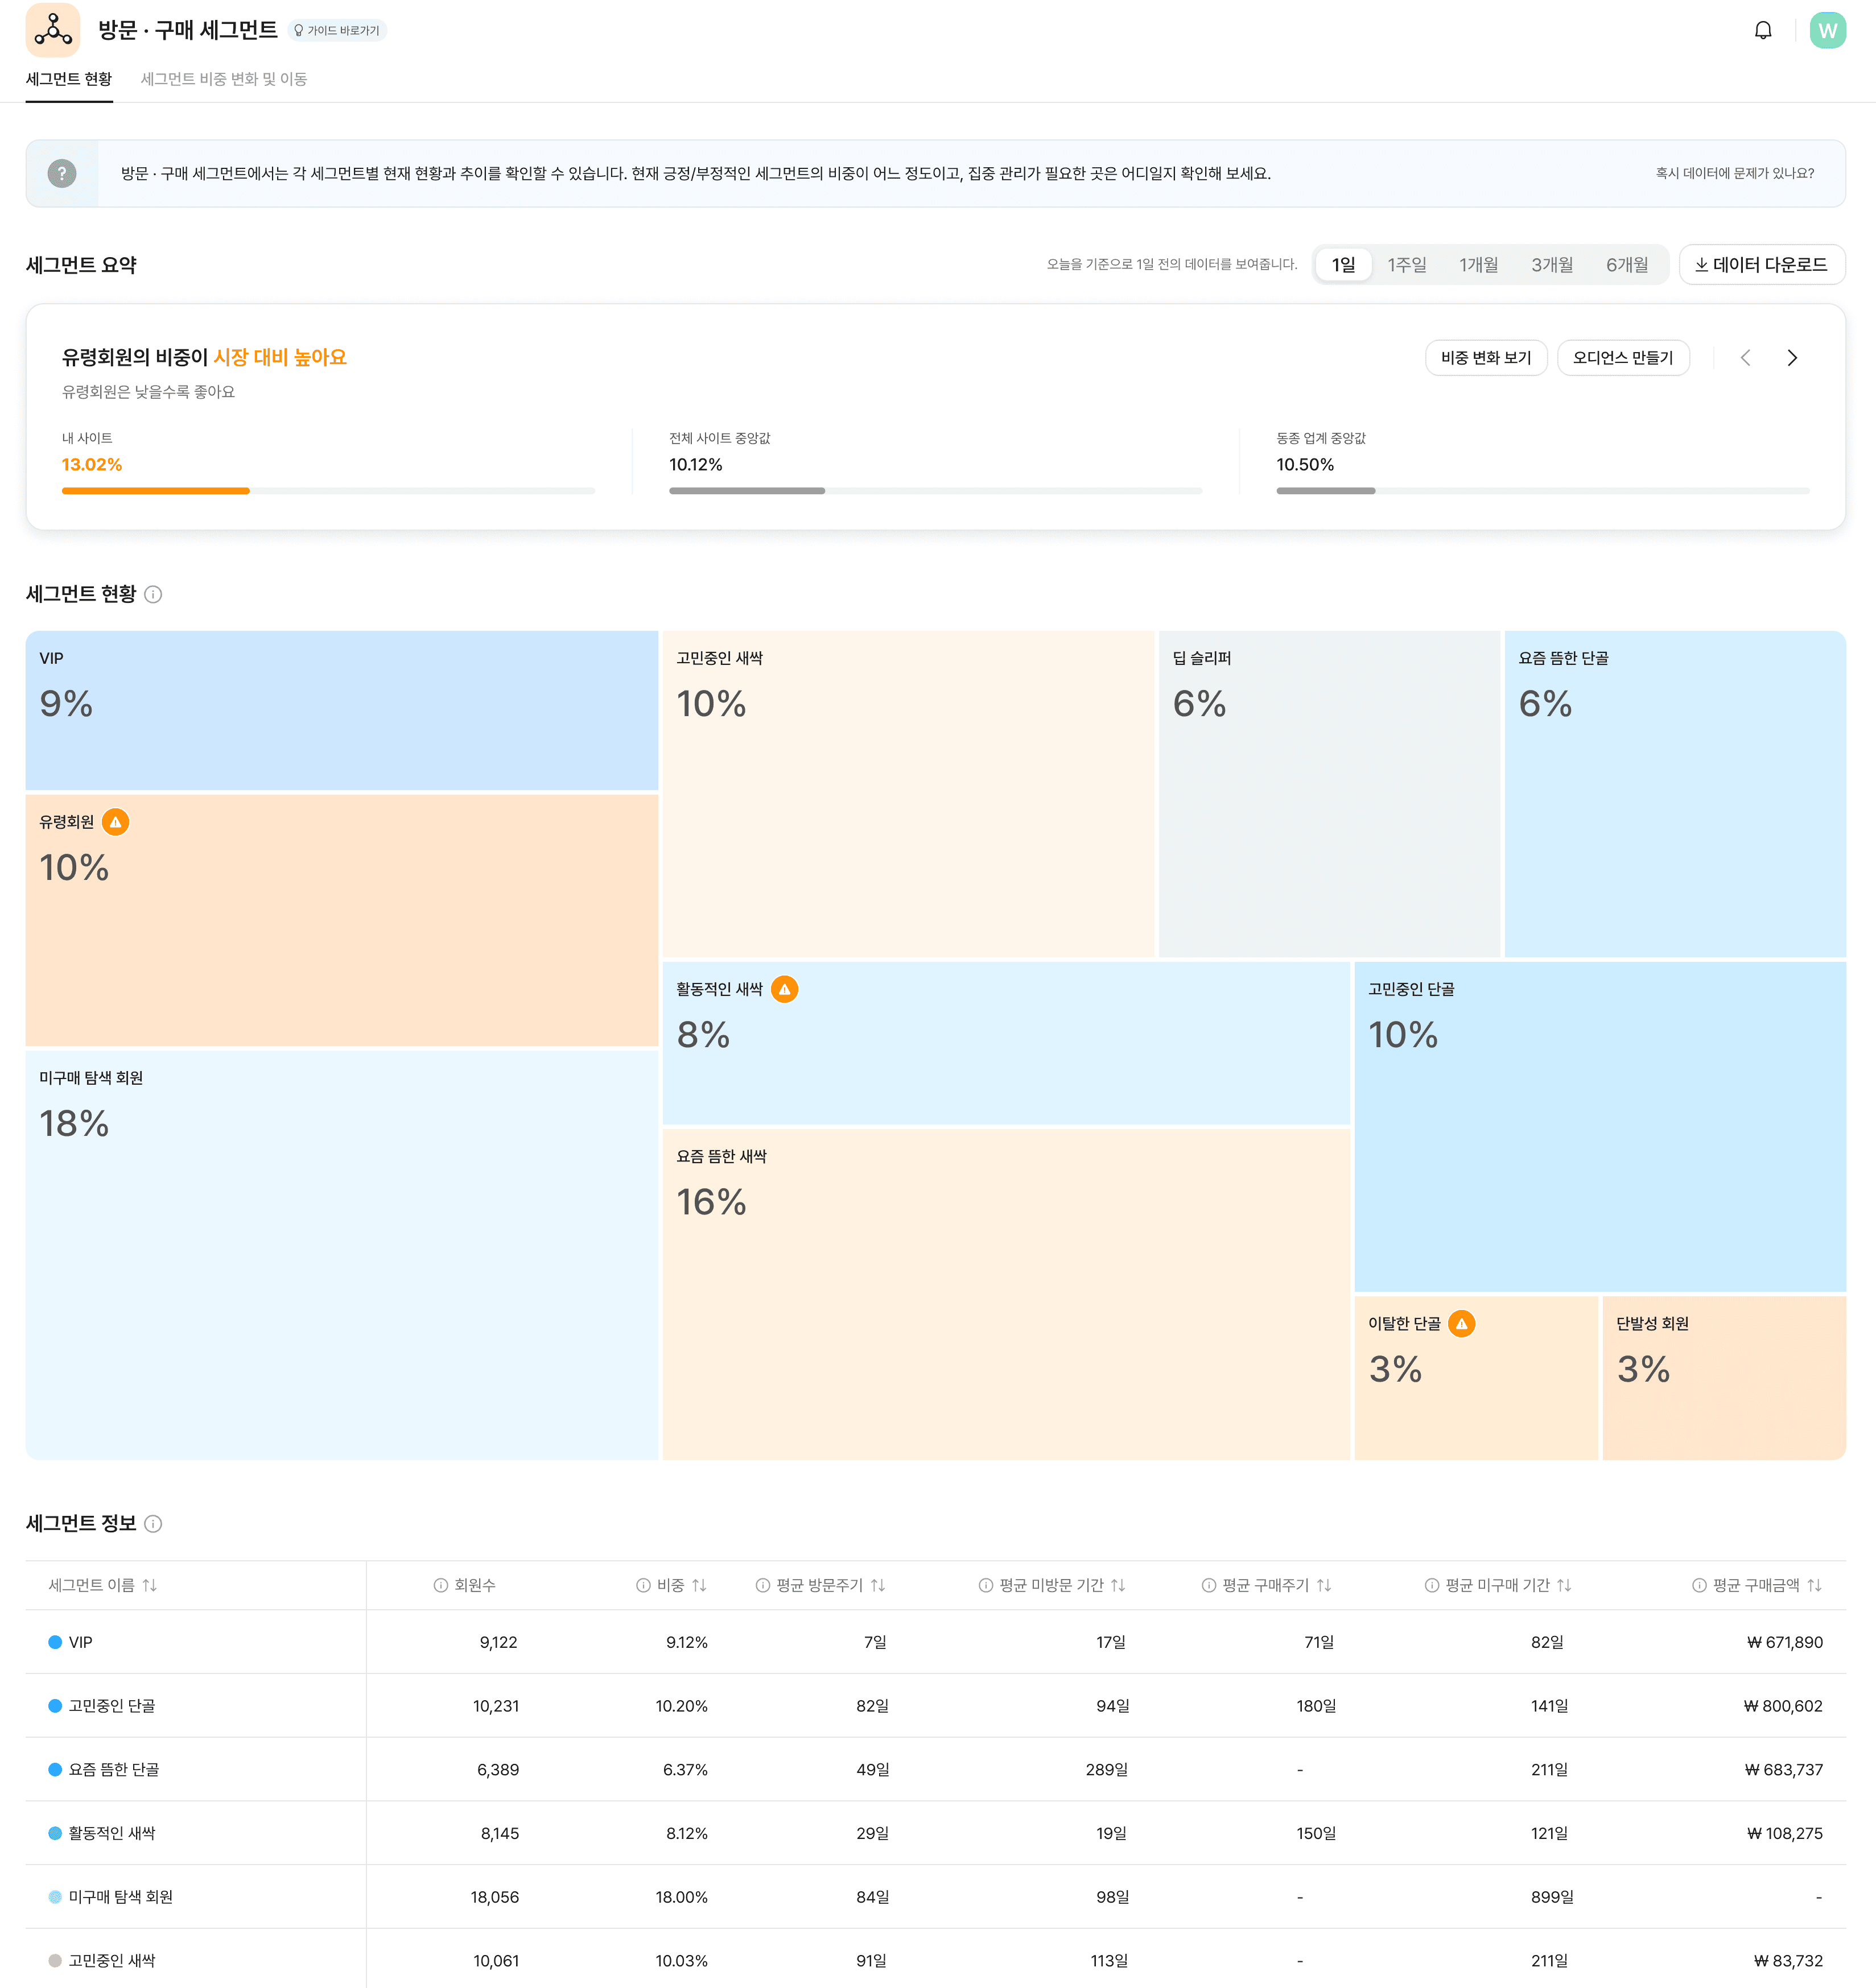Sort table by 평균 구매금액 column
This screenshot has height=1988, width=1876.
1814,1585
